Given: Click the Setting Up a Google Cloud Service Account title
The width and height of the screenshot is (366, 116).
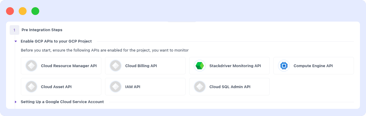Looking at the screenshot, I should (x=62, y=102).
